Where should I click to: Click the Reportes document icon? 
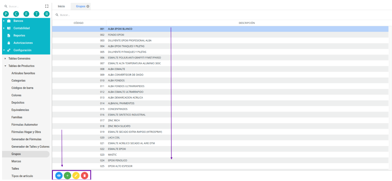point(9,36)
